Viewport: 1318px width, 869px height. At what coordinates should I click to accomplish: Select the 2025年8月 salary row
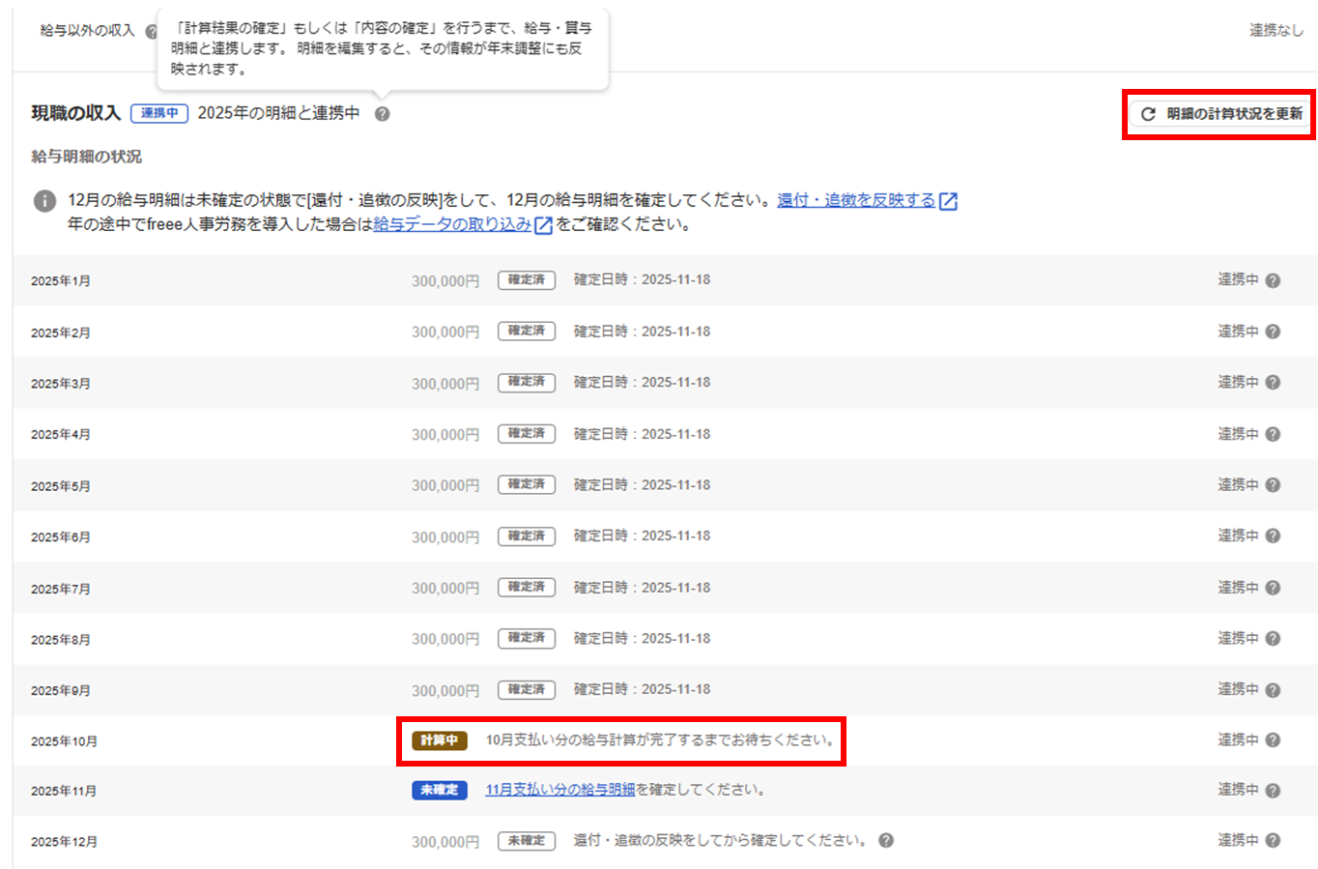click(x=61, y=640)
